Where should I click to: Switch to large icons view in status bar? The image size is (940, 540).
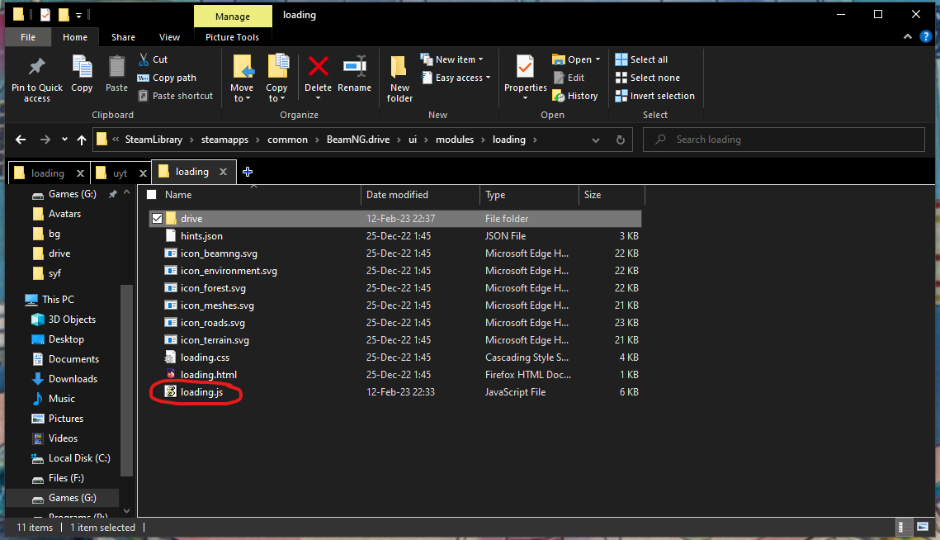tap(923, 528)
